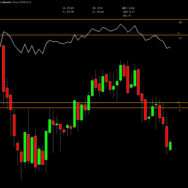Click the 'H: 19.8' high value
The height and width of the screenshot is (188, 188).
pos(98,8)
